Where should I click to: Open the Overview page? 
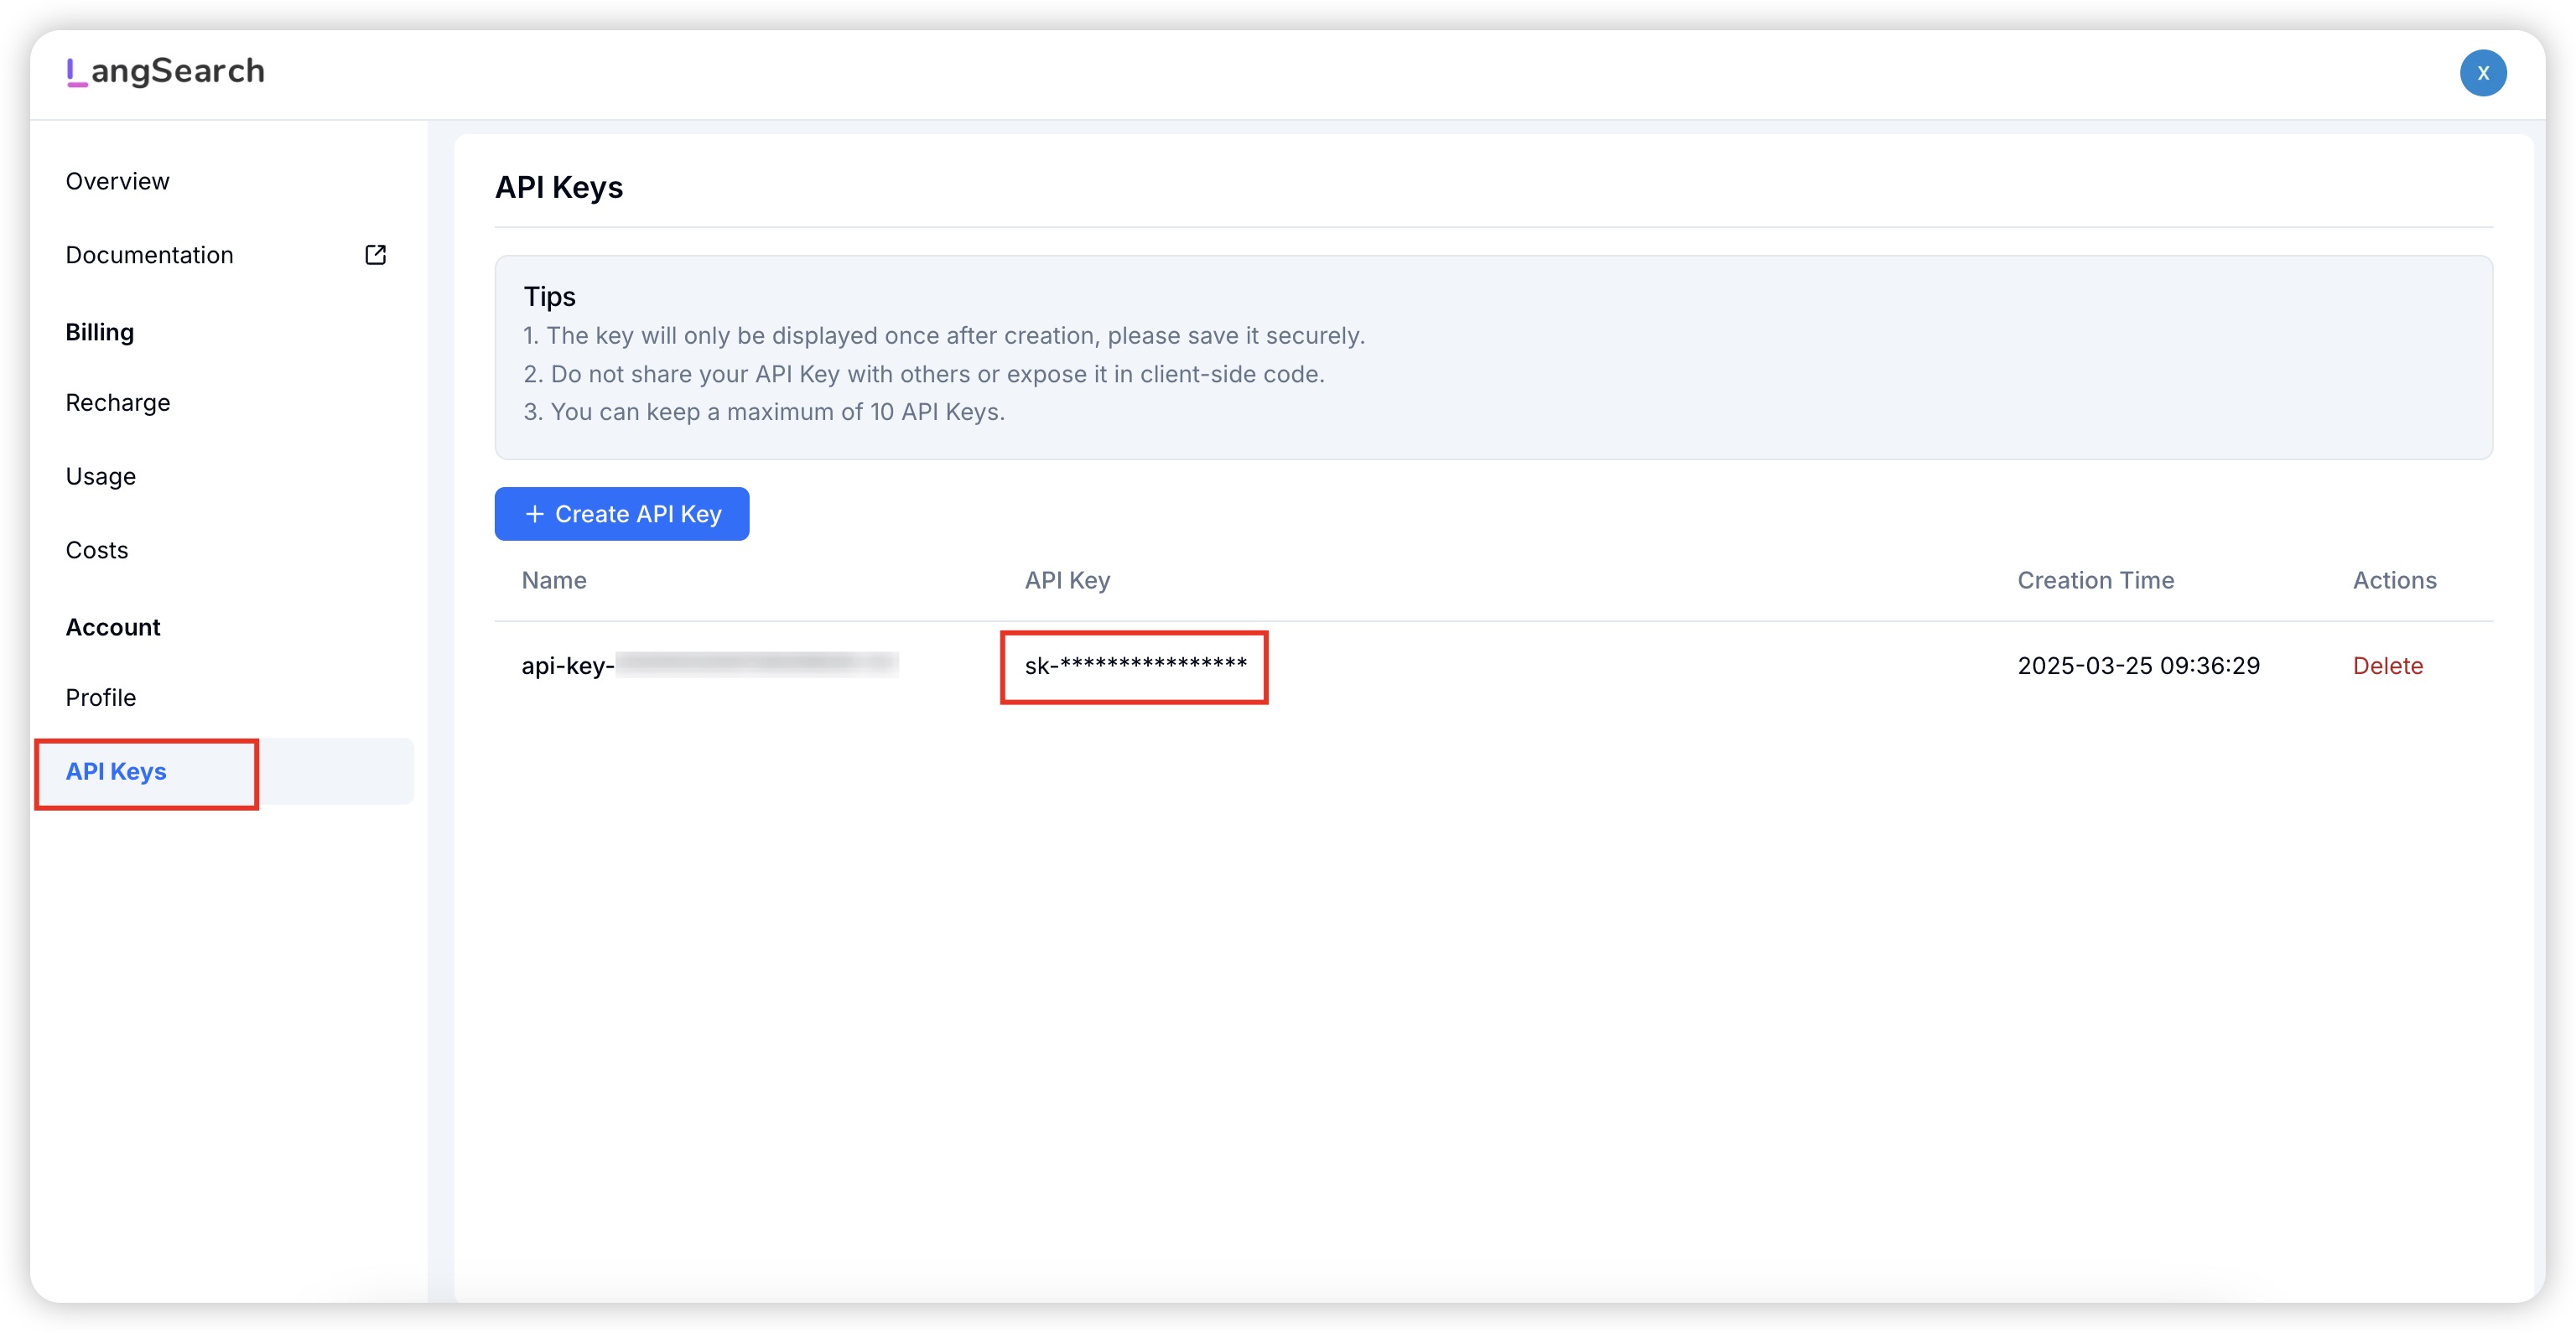[x=117, y=181]
